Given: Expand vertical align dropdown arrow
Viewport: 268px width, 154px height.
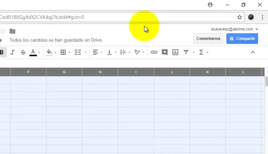Looking at the screenshot, I should tap(116, 52).
